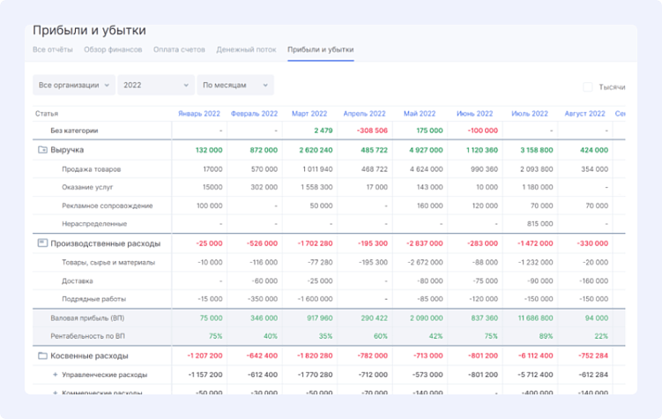Switch to the Все отчёты tab
This screenshot has width=662, height=419.
tap(53, 49)
